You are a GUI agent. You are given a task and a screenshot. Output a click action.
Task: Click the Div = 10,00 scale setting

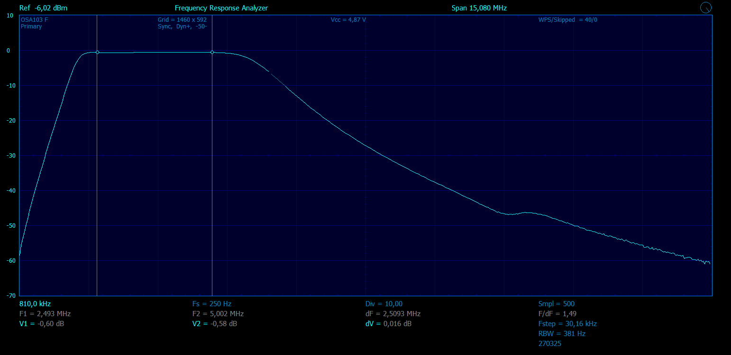pos(384,304)
